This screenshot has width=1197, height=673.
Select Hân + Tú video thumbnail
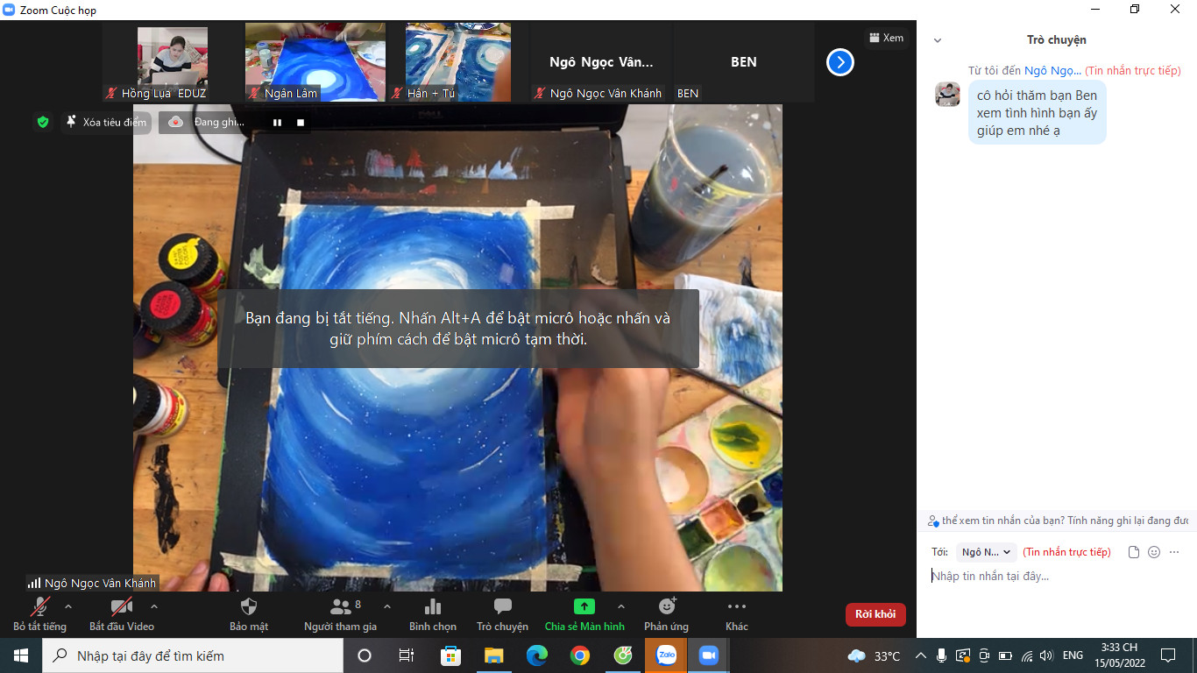(x=458, y=63)
